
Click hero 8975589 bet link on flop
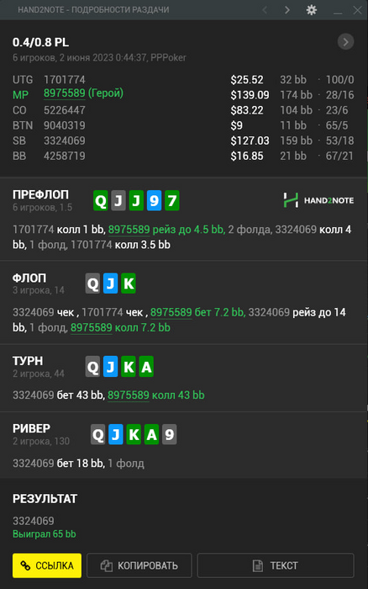(171, 312)
